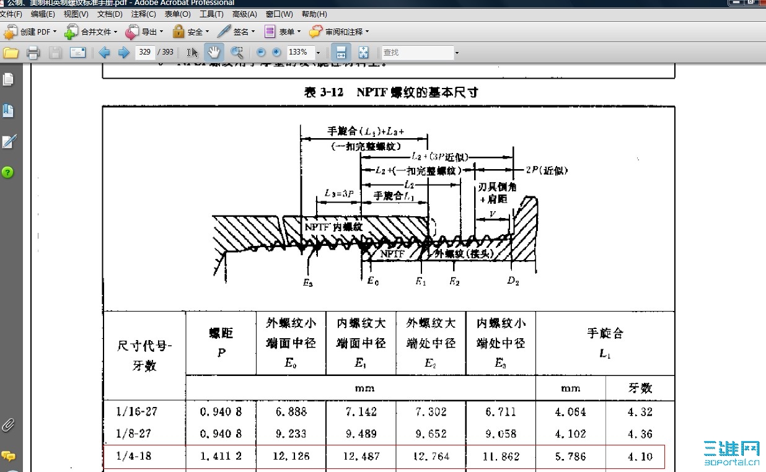The height and width of the screenshot is (472, 766).
Task: Open the 安全 dropdown
Action: click(191, 32)
